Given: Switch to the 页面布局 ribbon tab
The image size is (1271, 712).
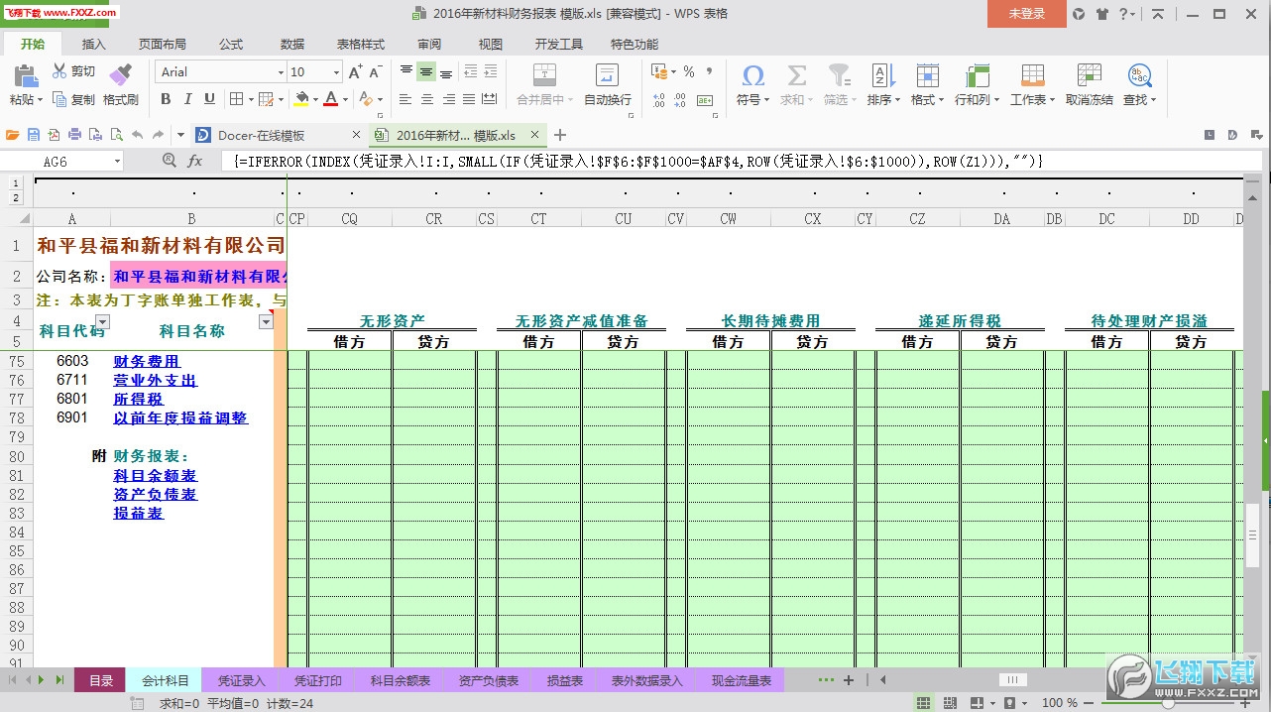Looking at the screenshot, I should [162, 45].
